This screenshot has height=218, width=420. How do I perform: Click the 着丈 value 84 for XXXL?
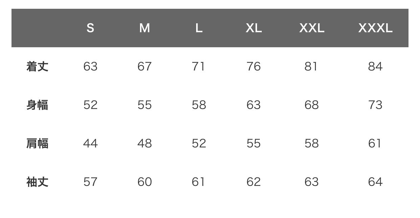click(375, 66)
